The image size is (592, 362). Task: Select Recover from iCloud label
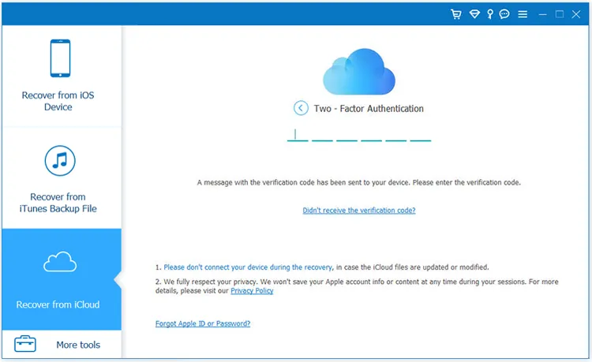(x=58, y=304)
